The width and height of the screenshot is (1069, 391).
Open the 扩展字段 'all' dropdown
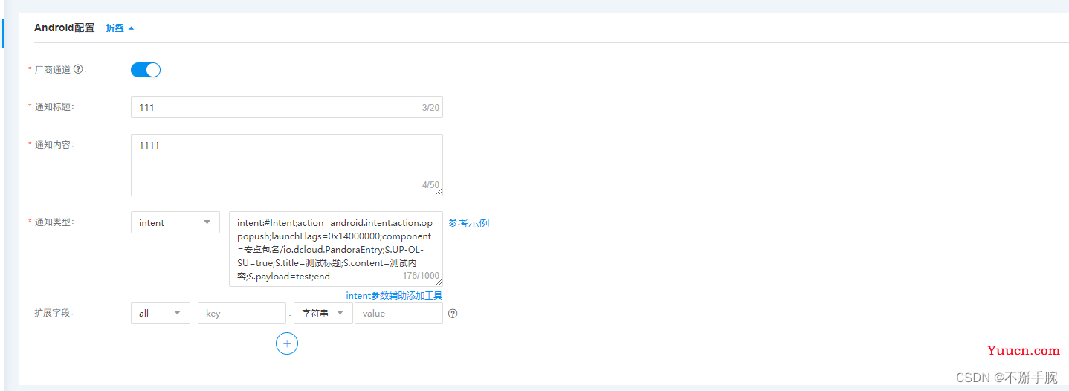(161, 313)
